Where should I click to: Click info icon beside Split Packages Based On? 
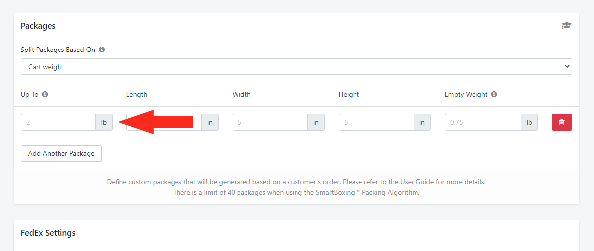pos(102,50)
